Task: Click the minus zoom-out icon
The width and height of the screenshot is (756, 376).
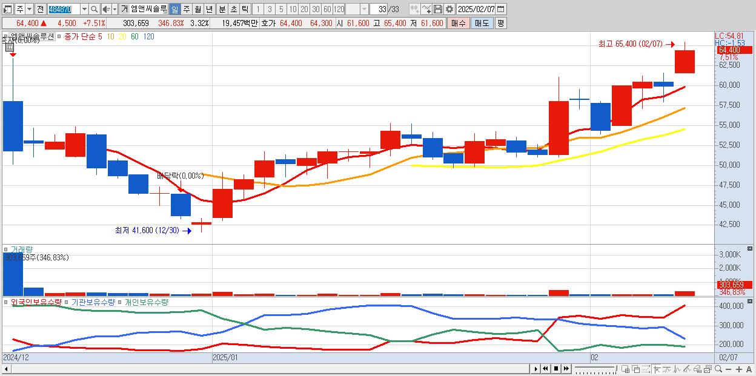Action: coord(729,369)
